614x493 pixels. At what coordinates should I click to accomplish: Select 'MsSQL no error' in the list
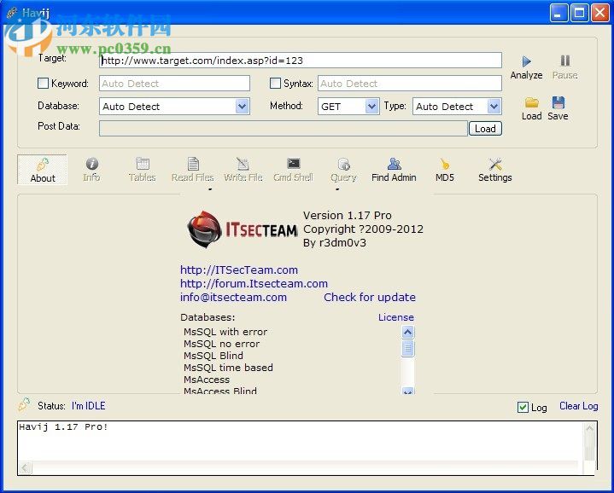click(222, 344)
